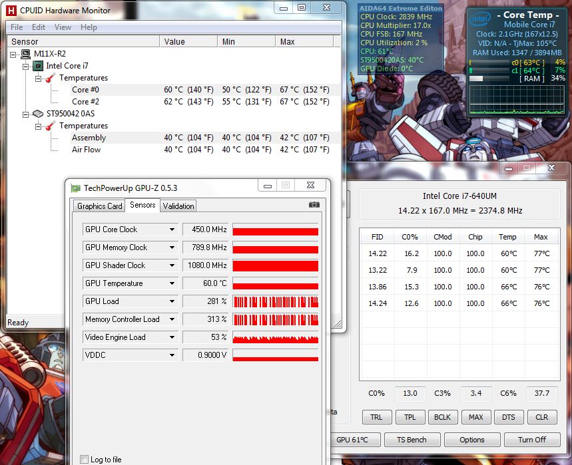Click the 450.0 MHz GPU Core Clock value
The height and width of the screenshot is (465, 572).
205,230
